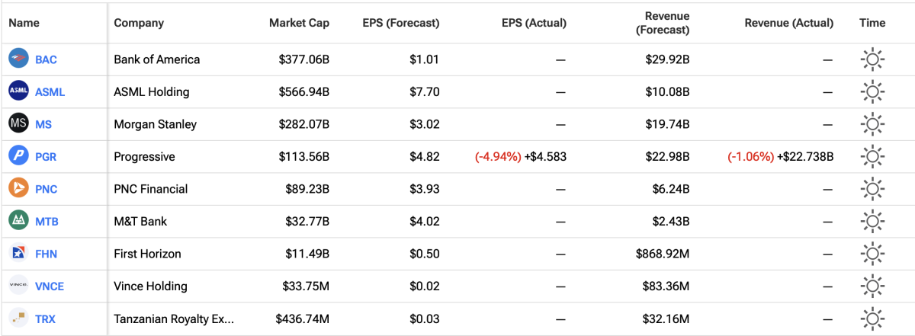Image resolution: width=915 pixels, height=336 pixels.
Task: Open the VNCE ticker link
Action: tap(50, 286)
